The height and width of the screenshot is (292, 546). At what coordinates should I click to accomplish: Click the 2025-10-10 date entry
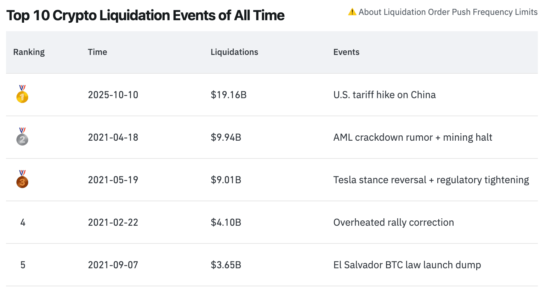[x=113, y=95]
